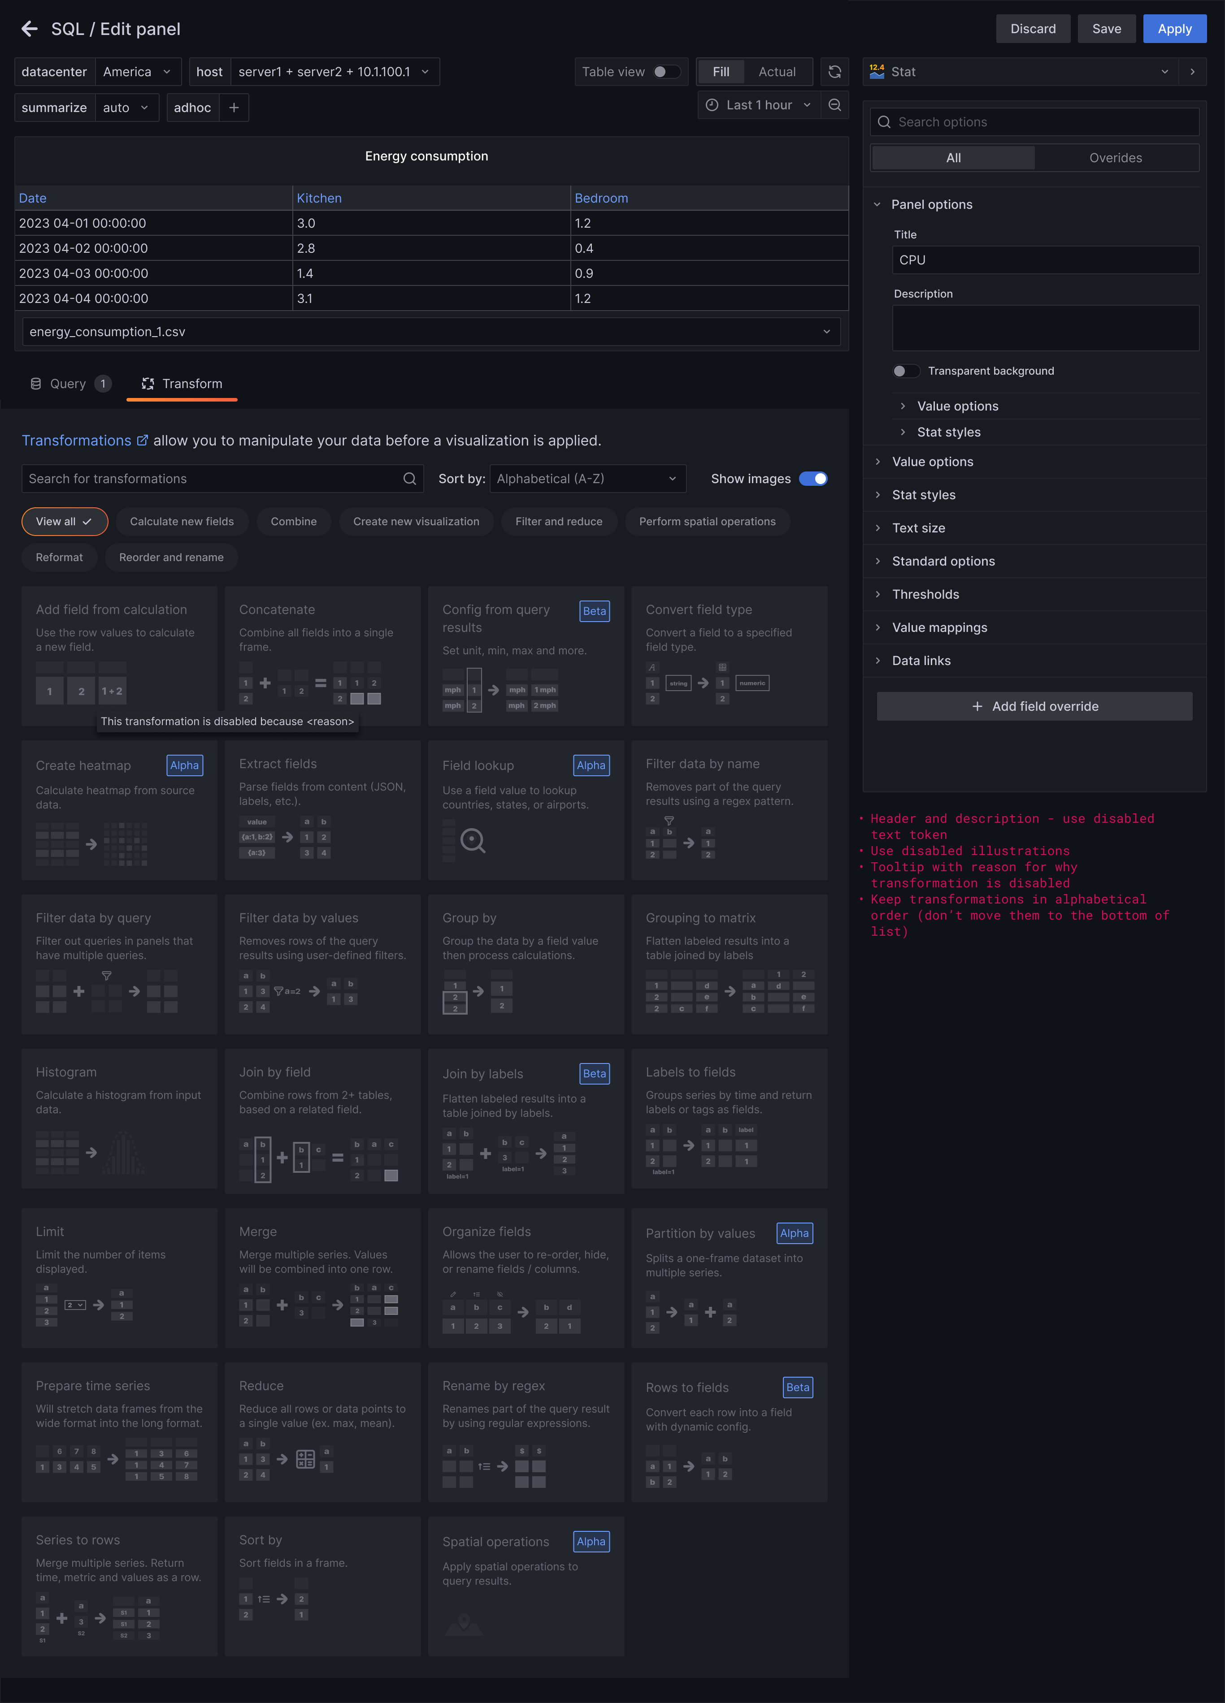The width and height of the screenshot is (1225, 1703).
Task: Switch to the Query tab
Action: [68, 384]
